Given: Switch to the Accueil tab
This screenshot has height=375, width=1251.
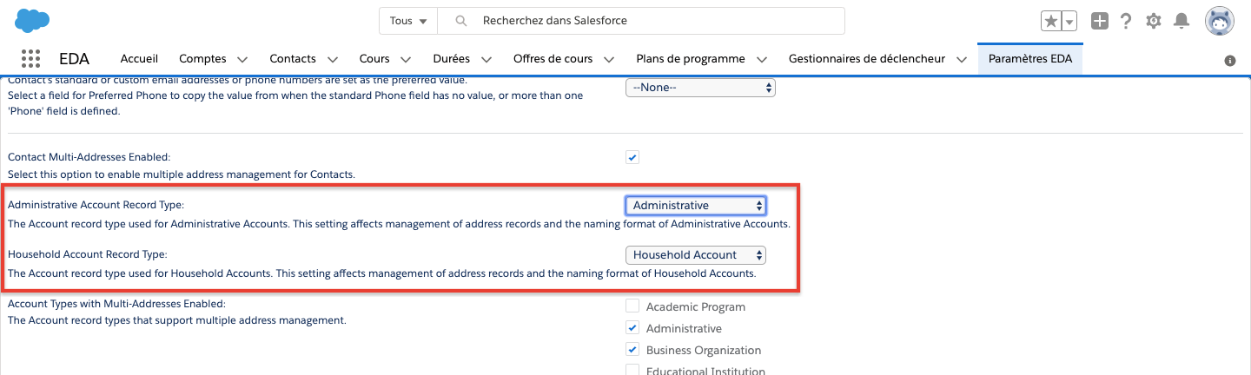Looking at the screenshot, I should coord(139,59).
